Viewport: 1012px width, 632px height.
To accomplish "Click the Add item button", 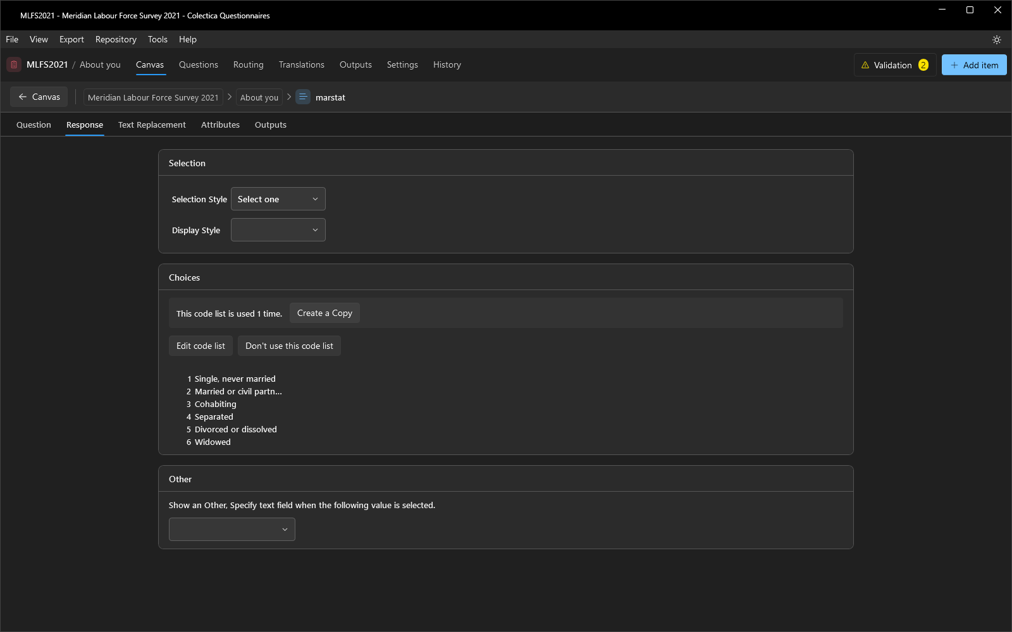I will pyautogui.click(x=974, y=65).
